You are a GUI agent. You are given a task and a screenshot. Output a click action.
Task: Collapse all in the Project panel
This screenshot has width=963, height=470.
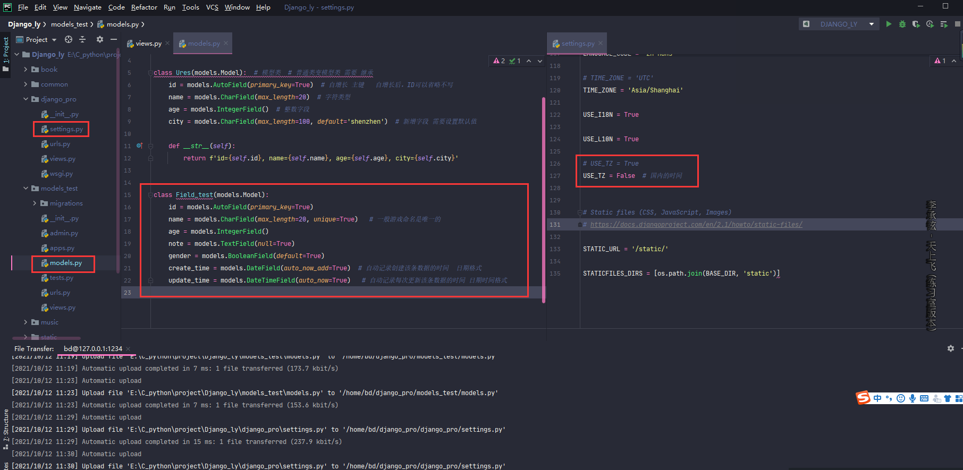click(82, 39)
